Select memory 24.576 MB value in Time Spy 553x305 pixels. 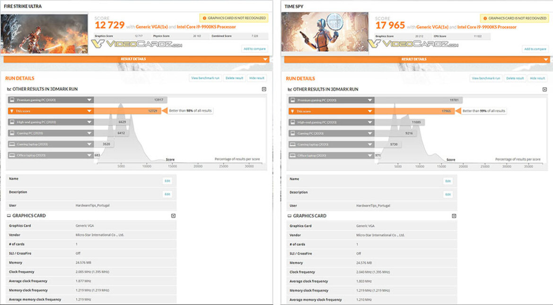pyautogui.click(x=364, y=263)
